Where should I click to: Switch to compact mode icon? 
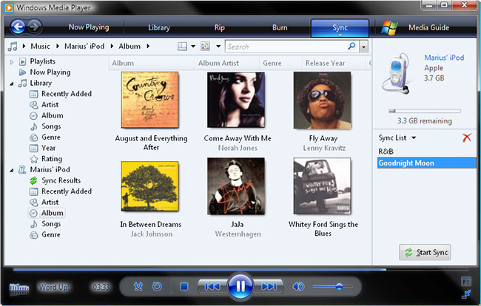click(x=465, y=294)
